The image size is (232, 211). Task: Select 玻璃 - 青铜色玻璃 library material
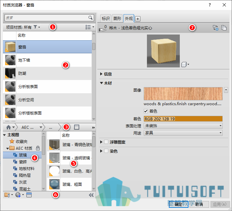point(70,145)
